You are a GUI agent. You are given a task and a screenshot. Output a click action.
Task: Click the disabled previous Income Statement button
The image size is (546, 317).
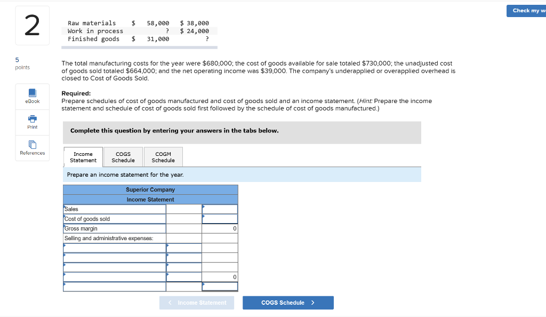click(197, 303)
